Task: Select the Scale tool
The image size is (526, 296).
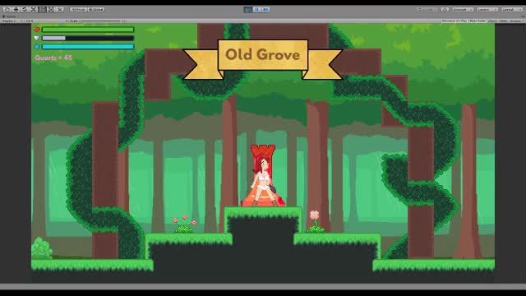Action: [x=34, y=9]
